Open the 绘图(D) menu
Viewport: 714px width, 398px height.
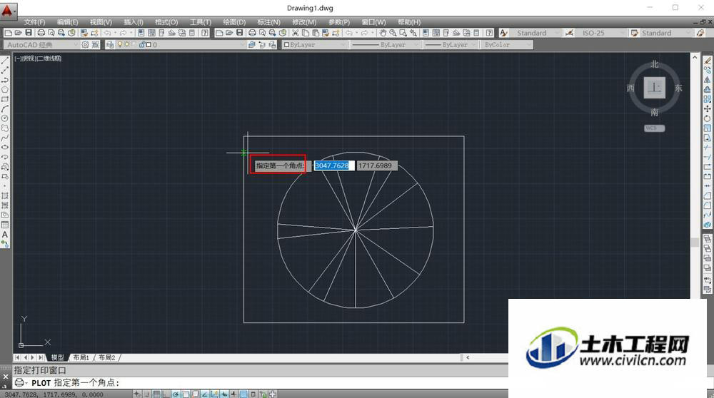point(234,22)
